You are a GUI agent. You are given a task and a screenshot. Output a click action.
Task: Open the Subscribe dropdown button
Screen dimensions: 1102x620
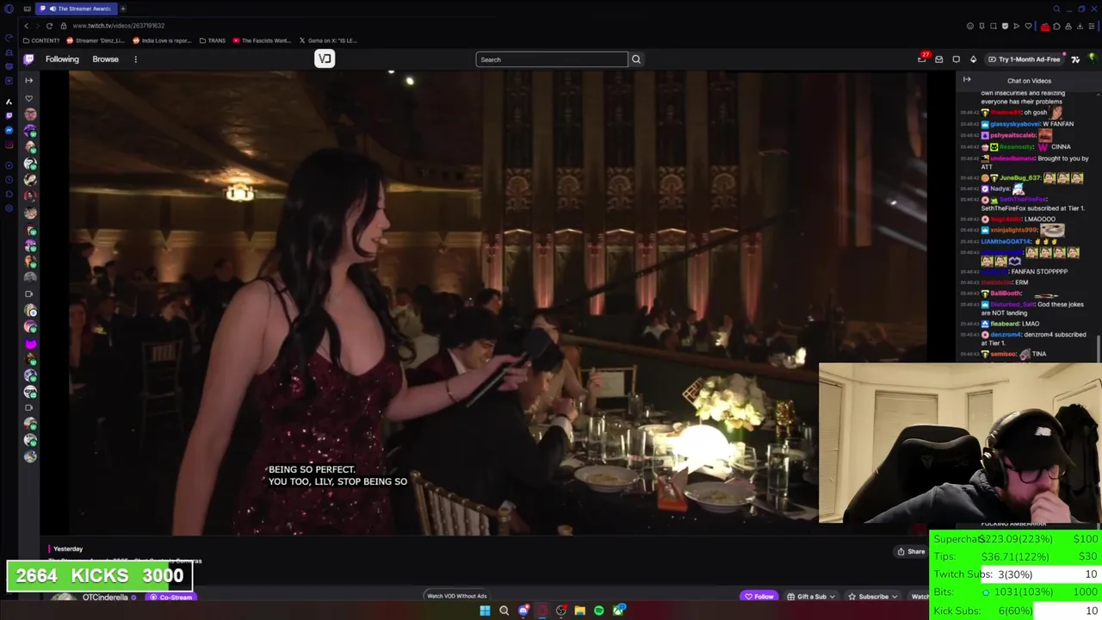pyautogui.click(x=873, y=597)
